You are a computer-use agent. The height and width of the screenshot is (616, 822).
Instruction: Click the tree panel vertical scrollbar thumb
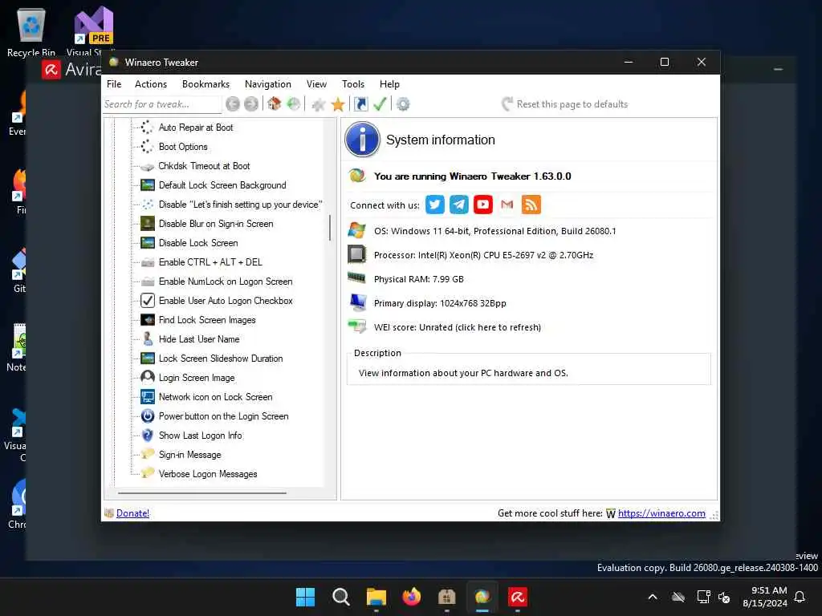(330, 228)
